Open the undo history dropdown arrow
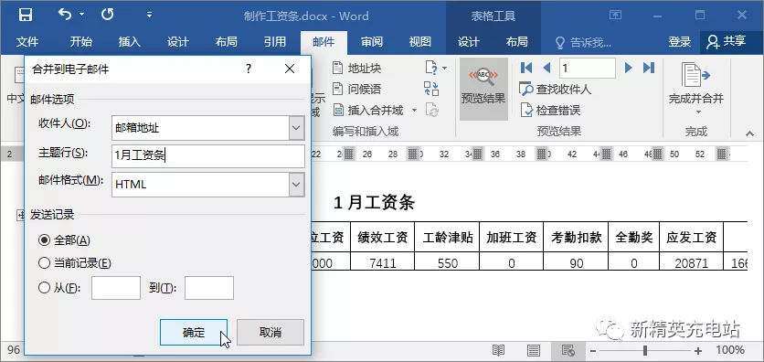This screenshot has width=764, height=362. pyautogui.click(x=81, y=15)
